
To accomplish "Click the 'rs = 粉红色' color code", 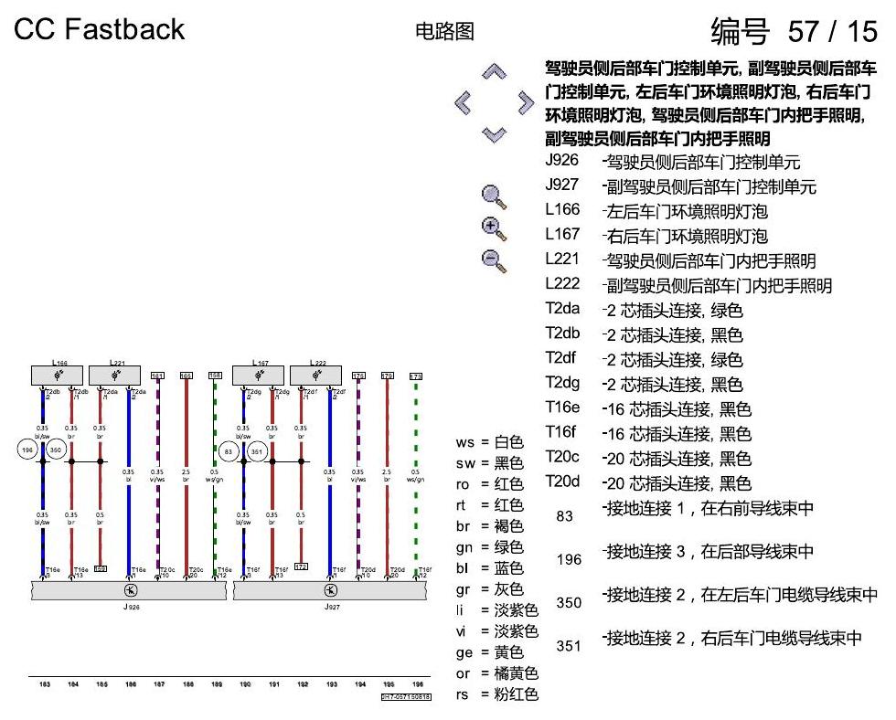I will [497, 694].
